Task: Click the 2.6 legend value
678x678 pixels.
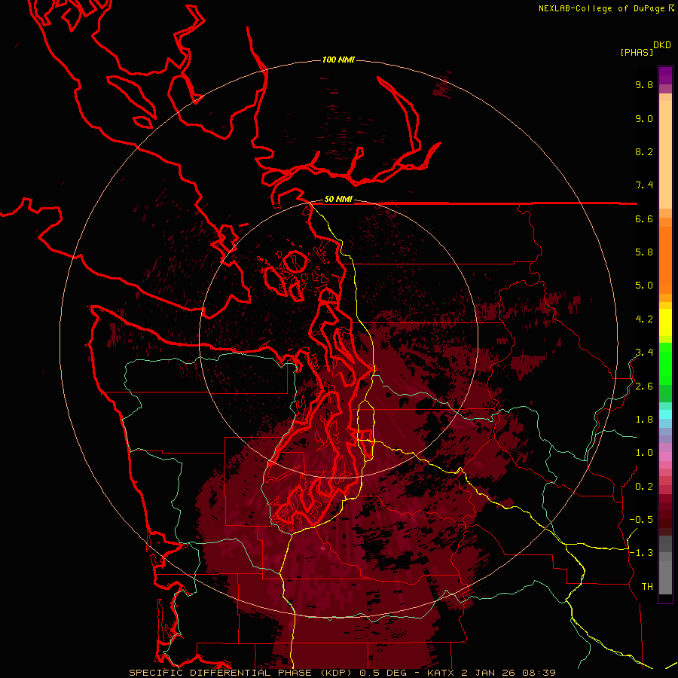Action: point(644,386)
